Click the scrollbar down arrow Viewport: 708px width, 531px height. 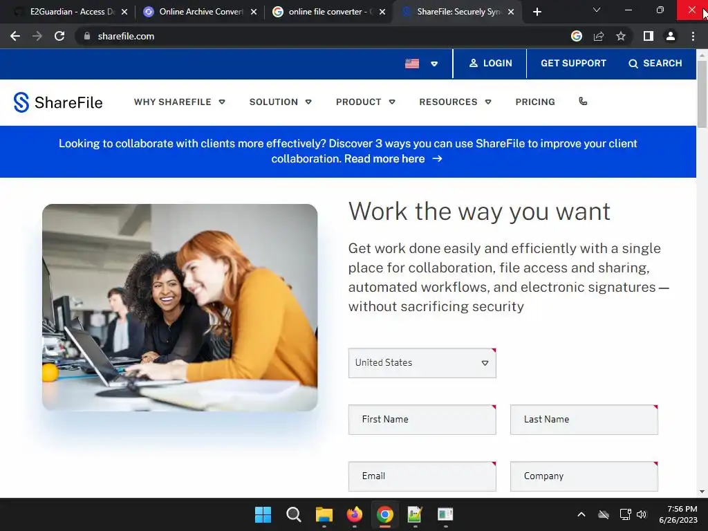702,492
